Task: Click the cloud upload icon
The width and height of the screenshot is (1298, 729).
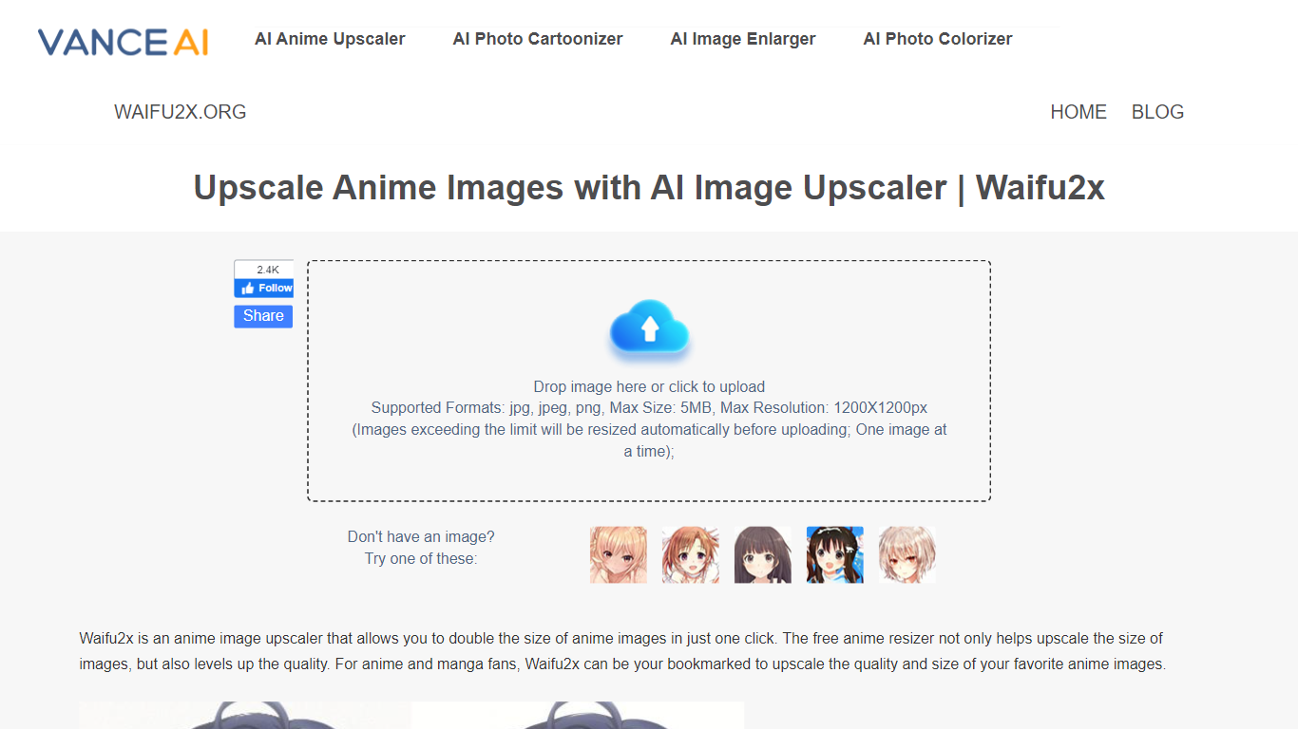Action: (x=649, y=331)
